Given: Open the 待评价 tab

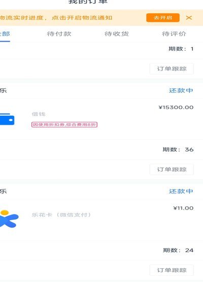Looking at the screenshot, I should click(174, 34).
